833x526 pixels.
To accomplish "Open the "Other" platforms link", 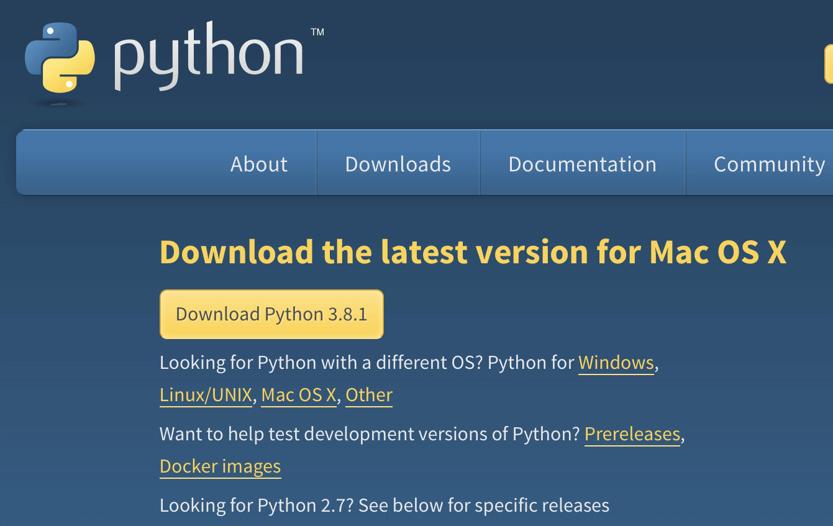I will tap(369, 394).
